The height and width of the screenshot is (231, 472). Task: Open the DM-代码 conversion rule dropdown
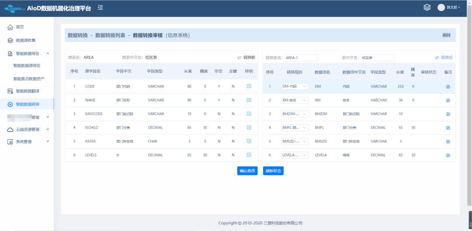[295, 86]
